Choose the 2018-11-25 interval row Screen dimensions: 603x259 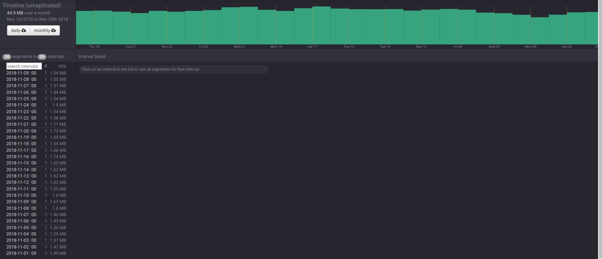click(x=36, y=99)
